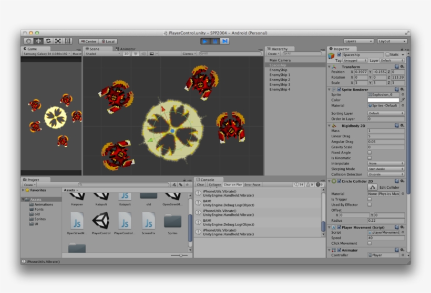431x293 pixels.
Task: Click the white Color swatch in Sprite Renderer
Action: (x=383, y=100)
